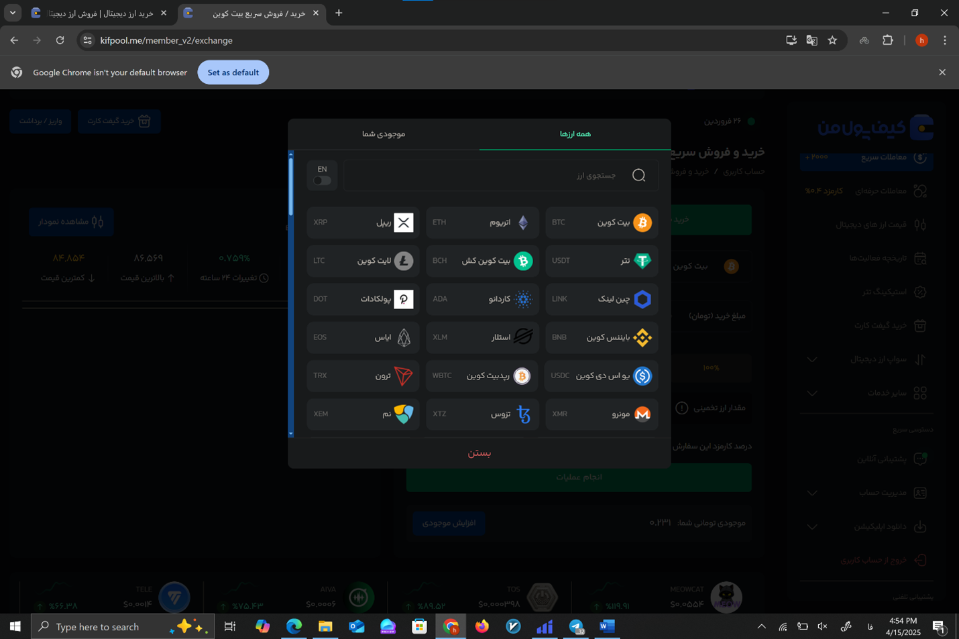Click انجام عملیات submit button

click(579, 477)
